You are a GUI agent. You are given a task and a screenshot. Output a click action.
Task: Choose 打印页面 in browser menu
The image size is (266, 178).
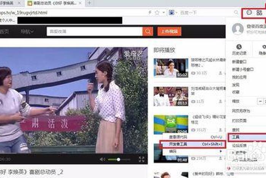coord(239,121)
